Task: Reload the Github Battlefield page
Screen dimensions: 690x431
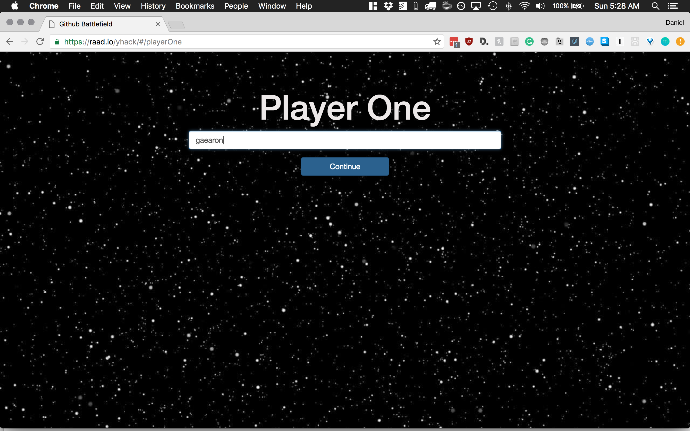Action: click(x=40, y=41)
